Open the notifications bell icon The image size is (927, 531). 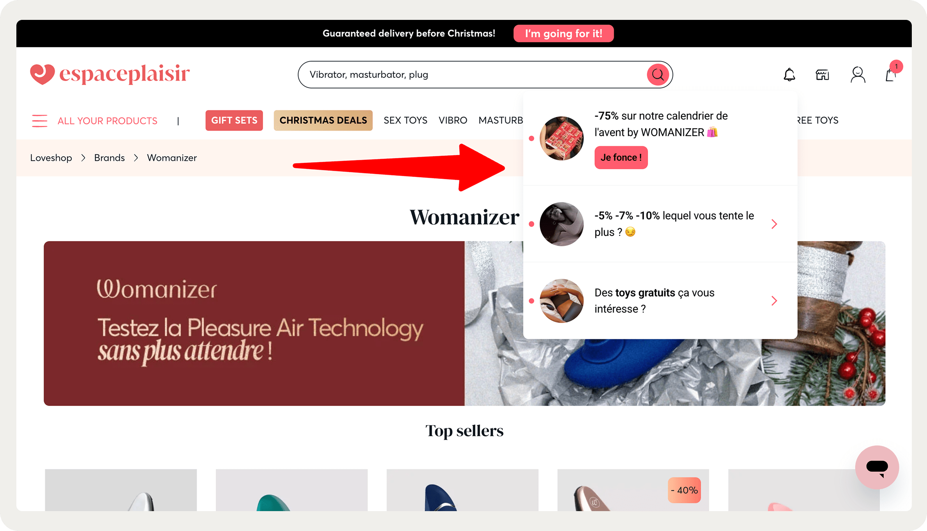(789, 74)
